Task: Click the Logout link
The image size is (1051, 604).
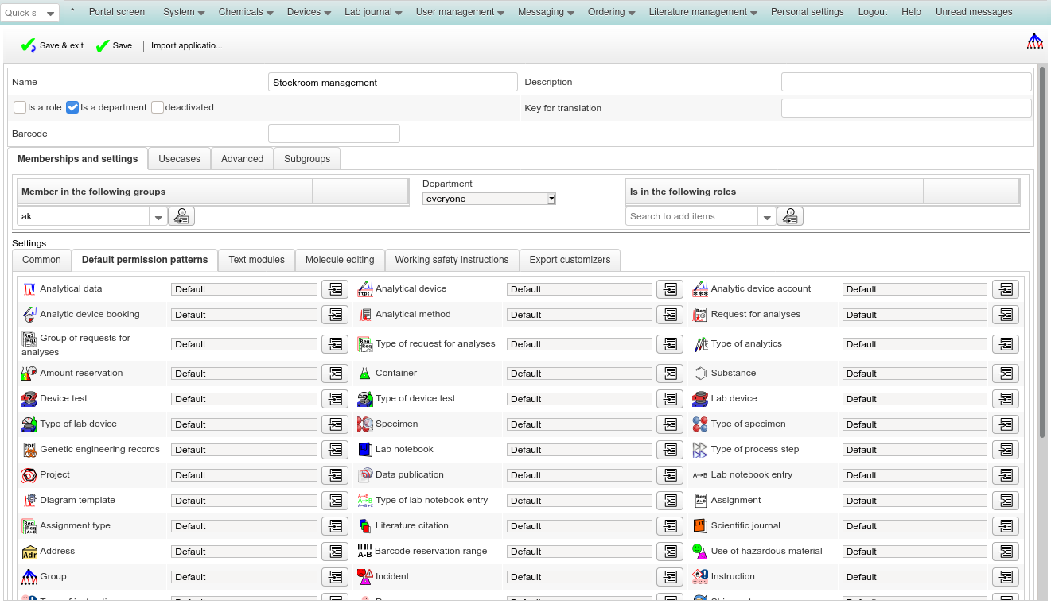Action: [872, 12]
